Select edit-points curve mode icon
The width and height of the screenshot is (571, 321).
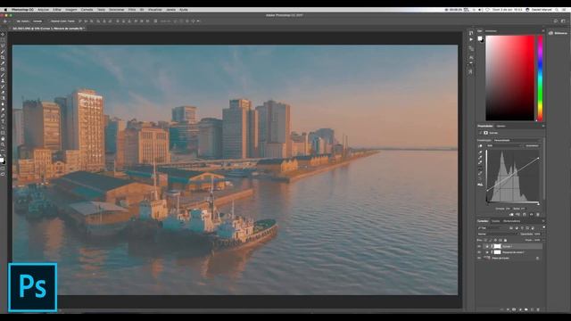480,169
